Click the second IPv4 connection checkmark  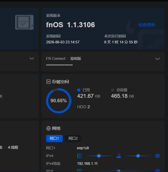pos(138,156)
